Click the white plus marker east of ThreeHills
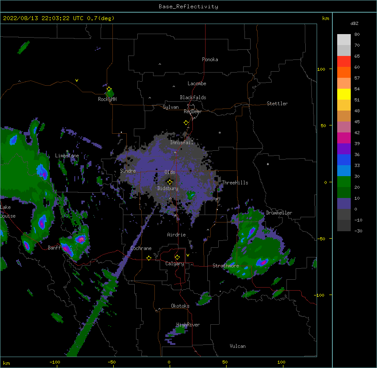The width and height of the screenshot is (377, 368). (268, 164)
